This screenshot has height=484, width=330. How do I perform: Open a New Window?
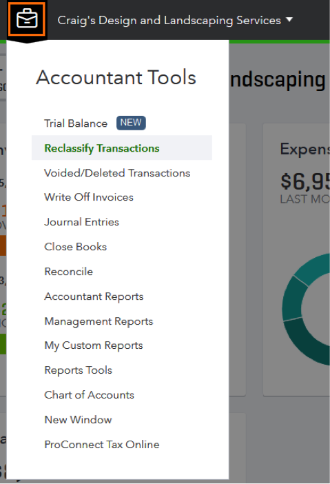(78, 420)
